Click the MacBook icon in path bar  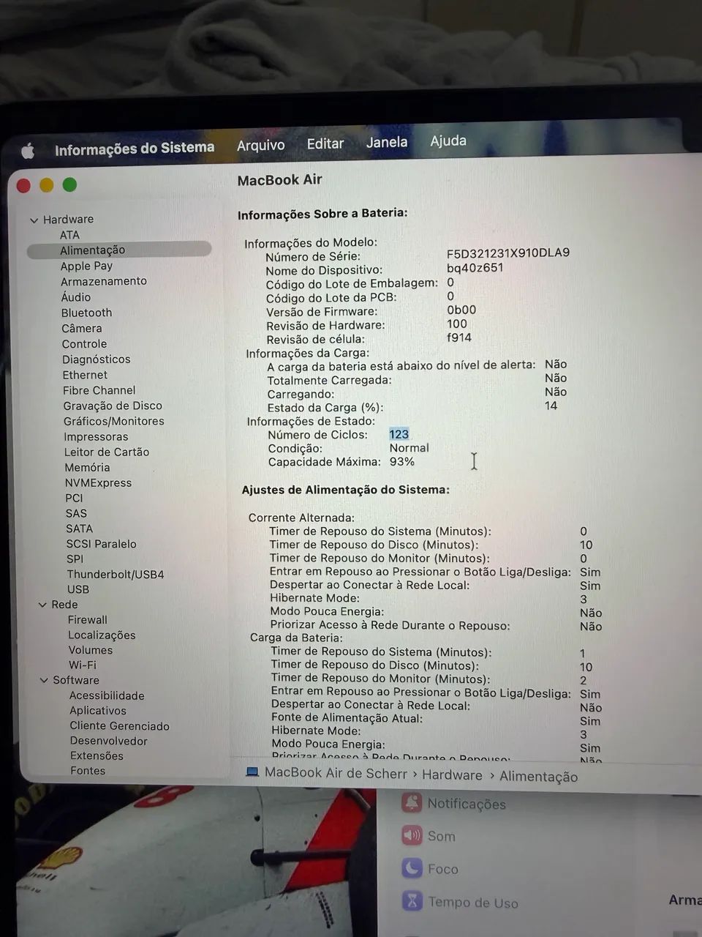coord(252,772)
